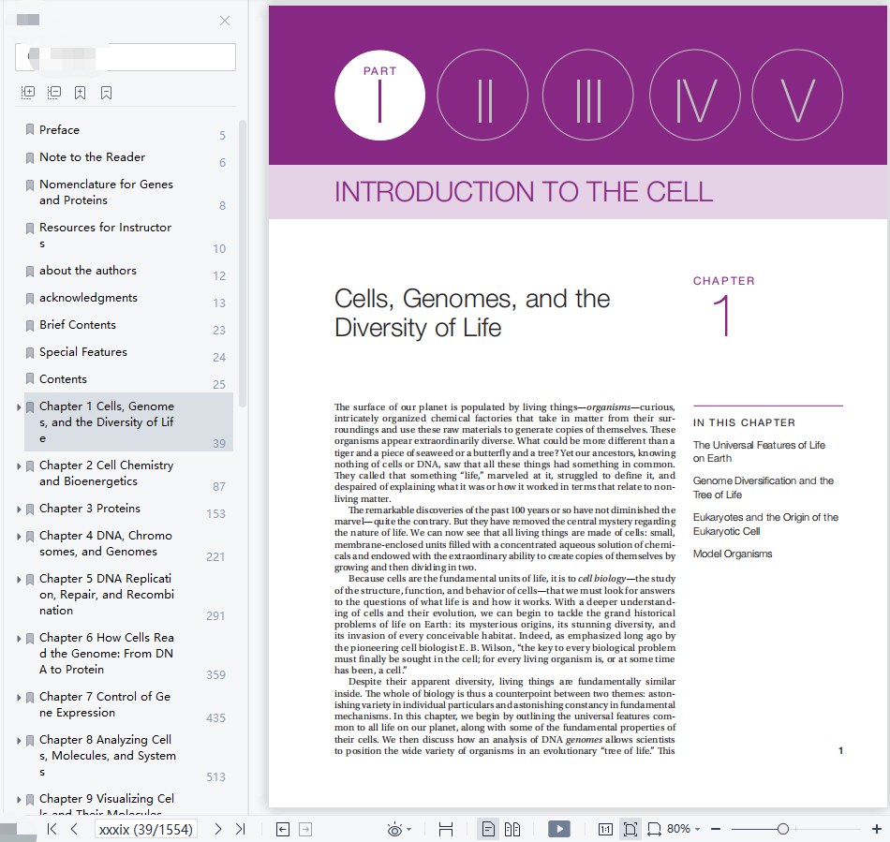890x842 pixels.
Task: Zoom out with the minus button
Action: point(716,830)
